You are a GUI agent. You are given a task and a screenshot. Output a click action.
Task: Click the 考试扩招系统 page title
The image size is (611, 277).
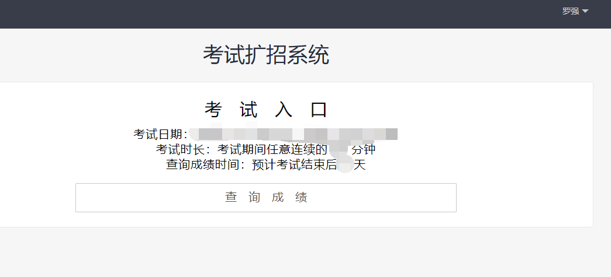(266, 55)
